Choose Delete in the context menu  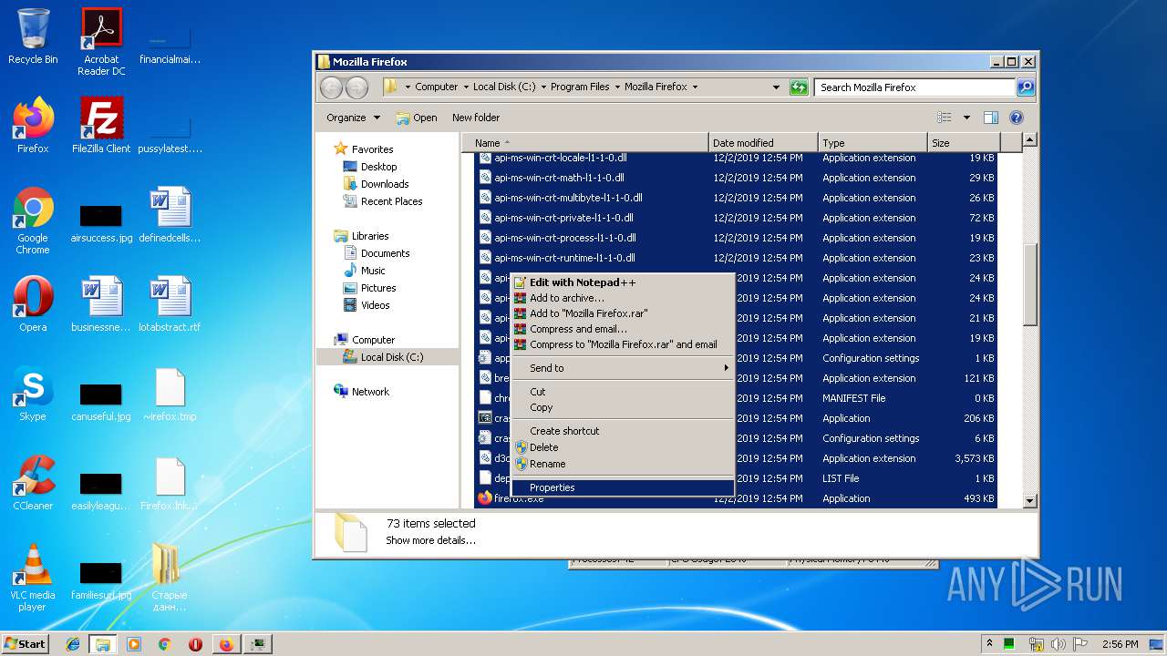click(623, 447)
